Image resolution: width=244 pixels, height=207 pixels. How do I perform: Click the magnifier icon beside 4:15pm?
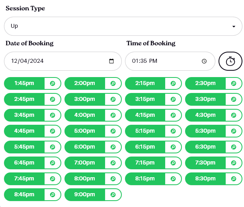pos(173,115)
